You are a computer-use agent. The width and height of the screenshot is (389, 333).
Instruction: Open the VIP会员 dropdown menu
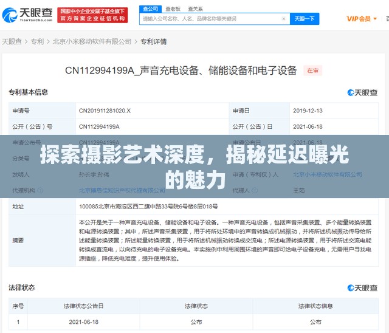point(362,19)
